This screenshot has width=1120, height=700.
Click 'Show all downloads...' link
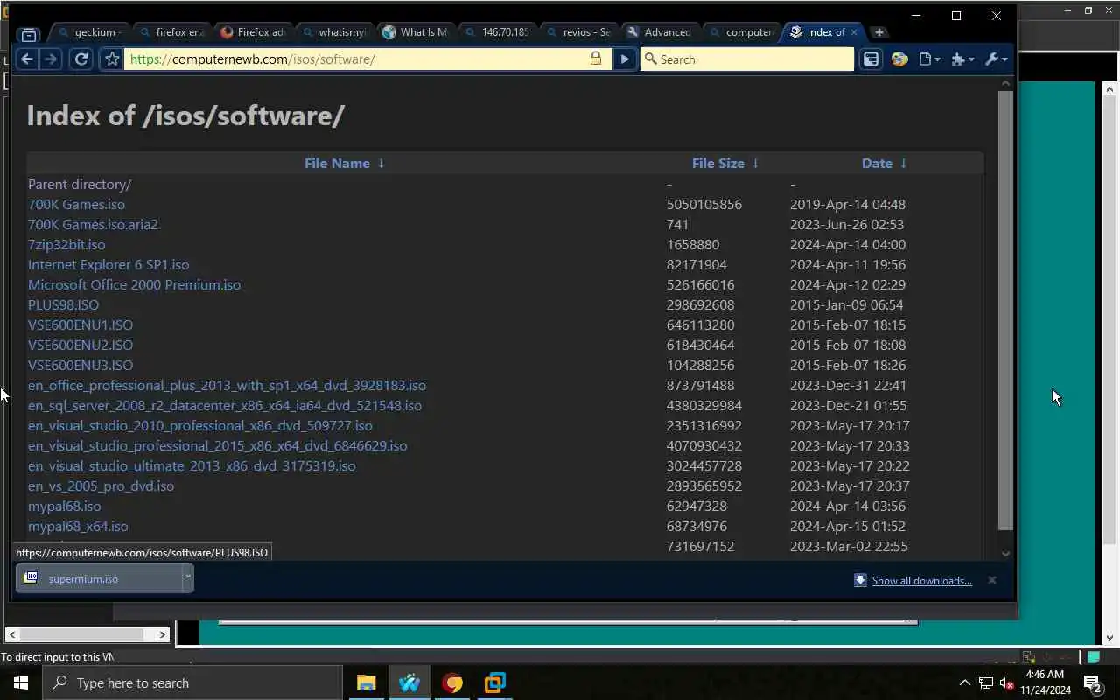point(921,581)
